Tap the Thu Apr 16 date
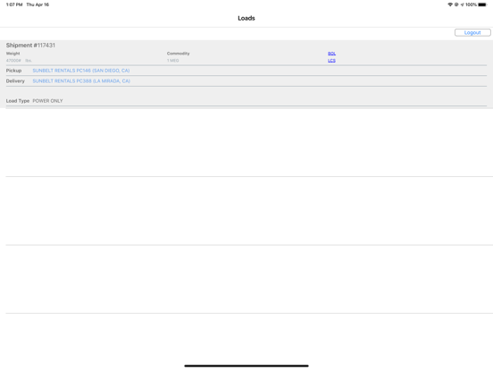Screen dimensions: 493x370 (x=38, y=4)
